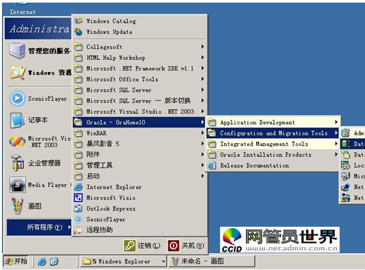Viewport: 365px width, 270px height.
Task: Open the 附件 accessories folder
Action: (x=140, y=154)
